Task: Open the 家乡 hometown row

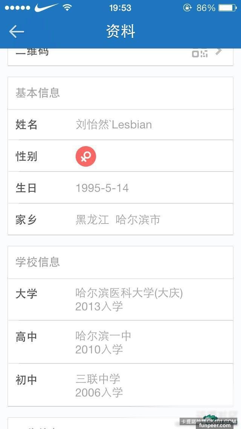Action: [120, 219]
